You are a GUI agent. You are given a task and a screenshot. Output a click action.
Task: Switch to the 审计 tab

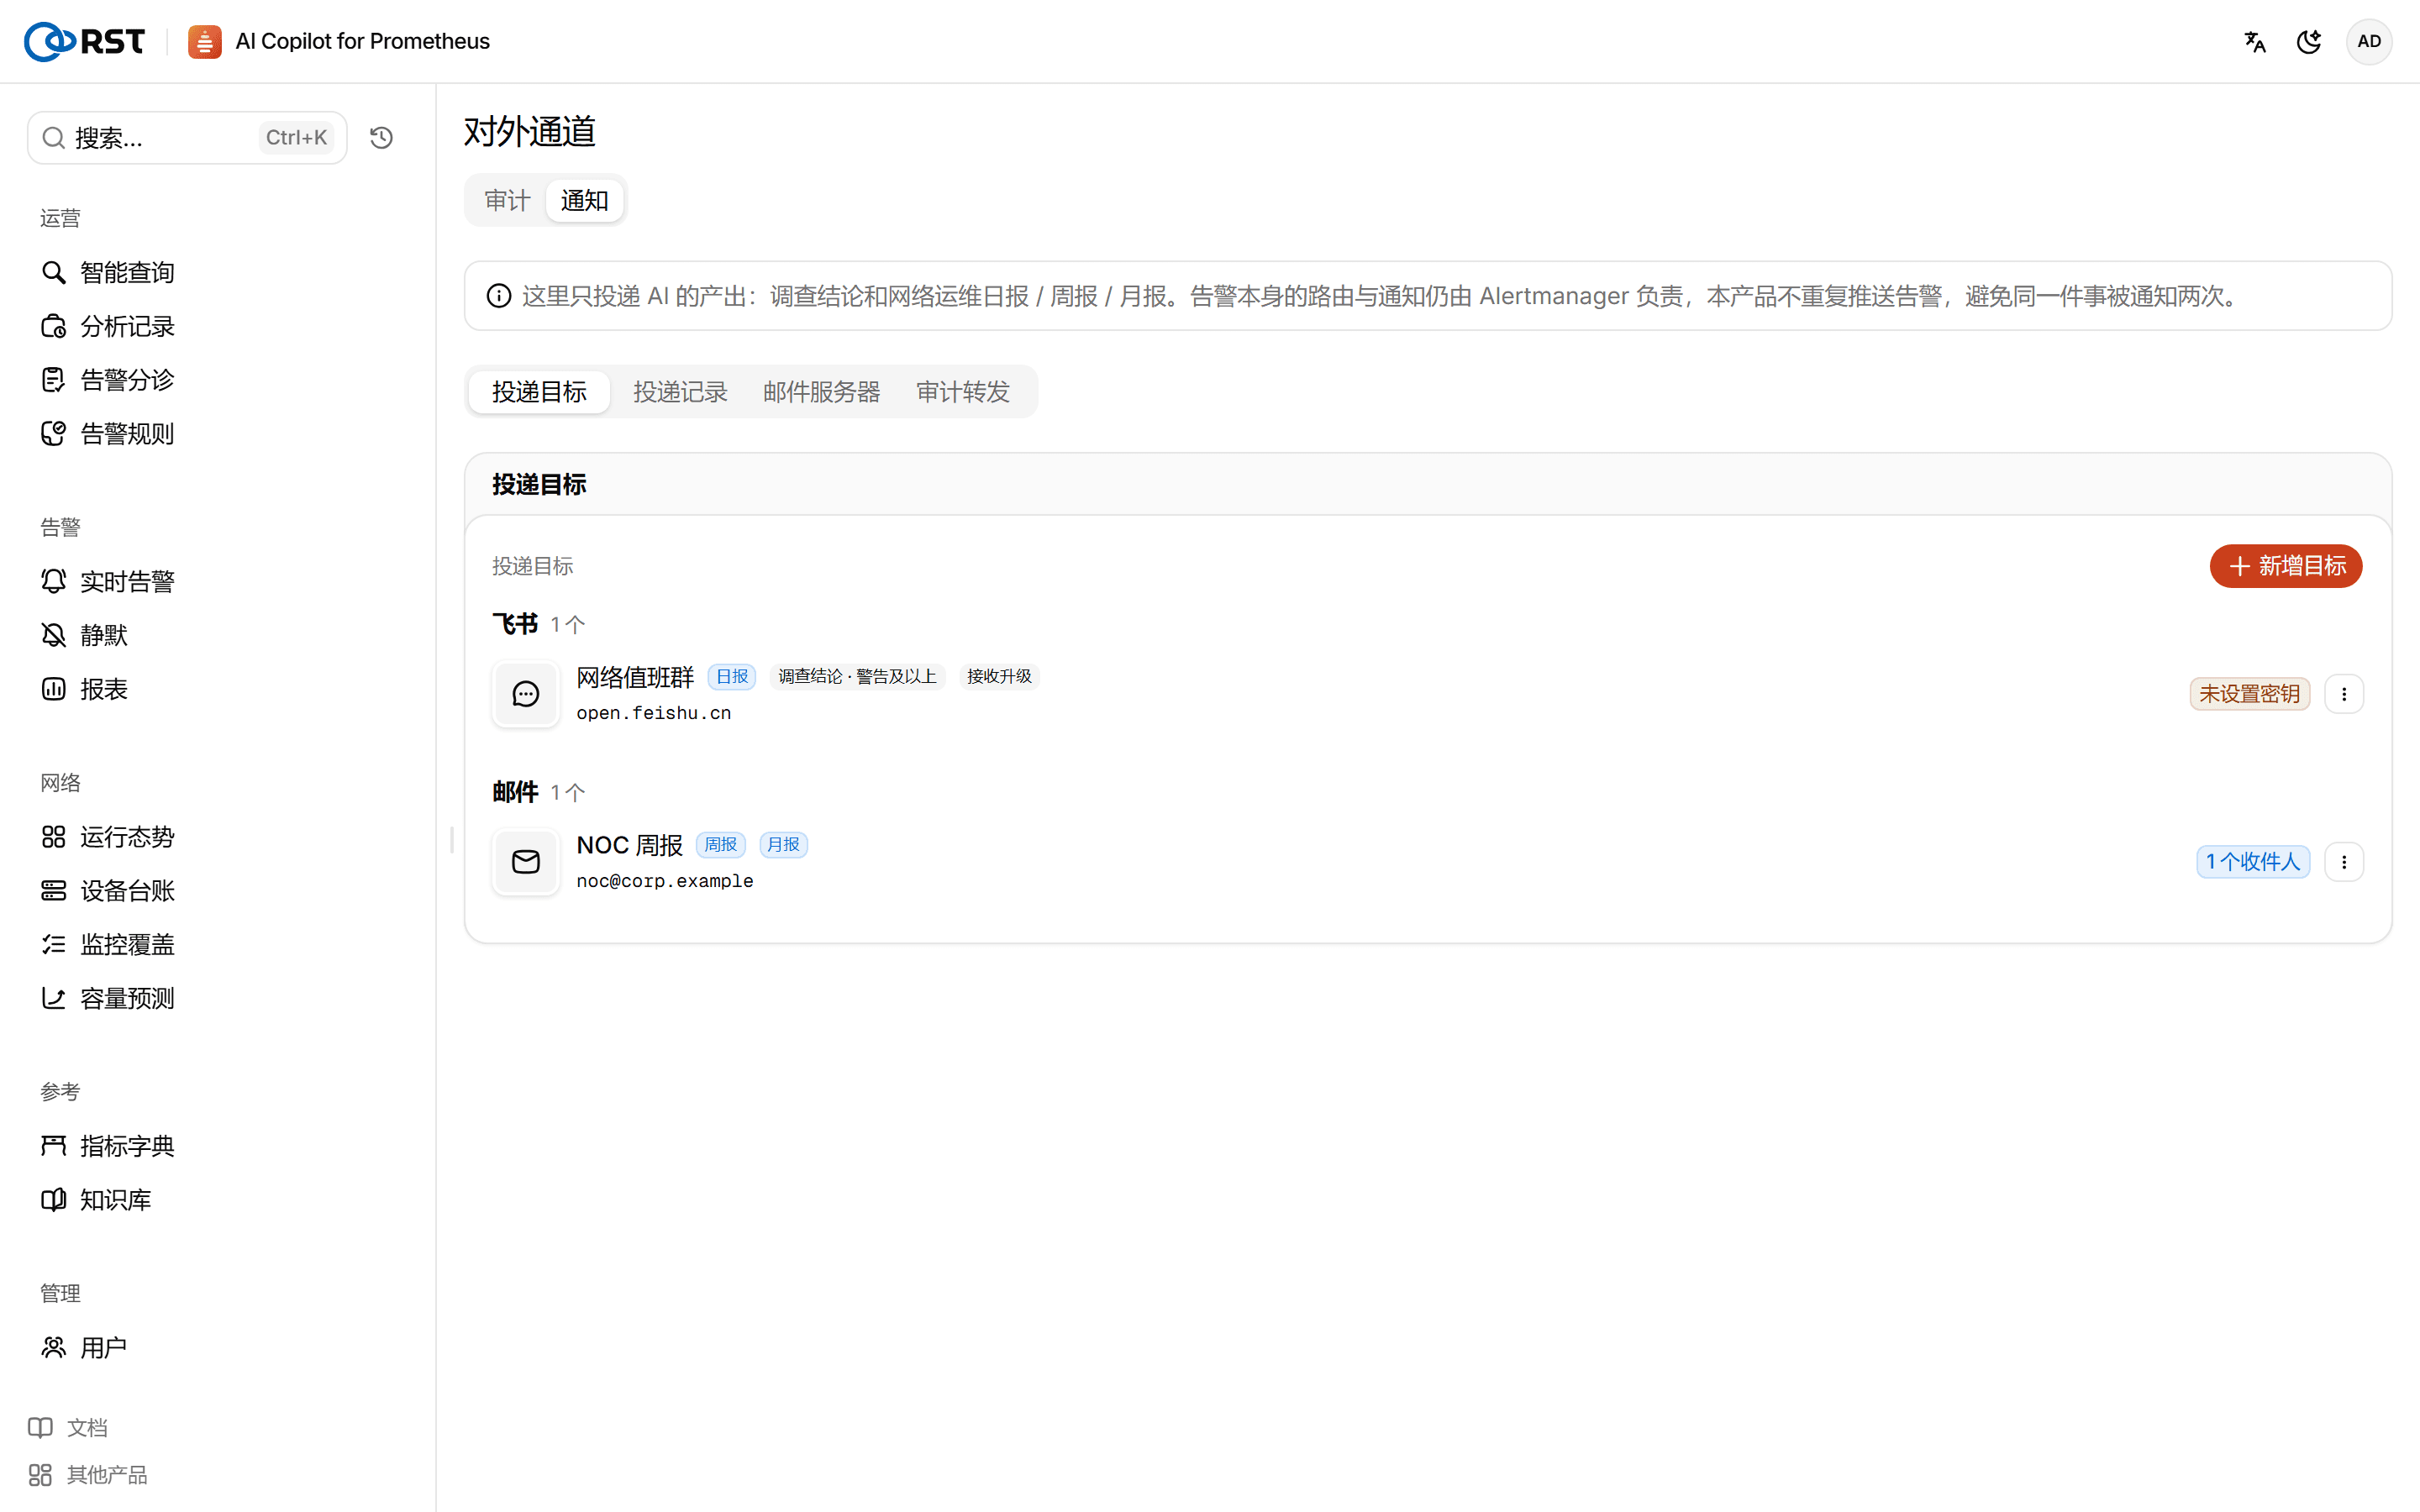507,200
